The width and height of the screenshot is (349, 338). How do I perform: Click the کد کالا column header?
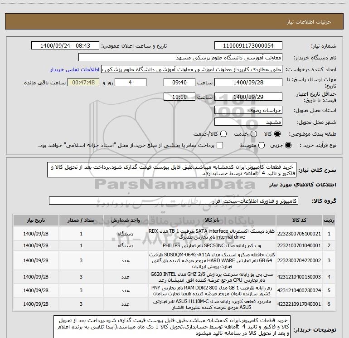(x=299, y=220)
